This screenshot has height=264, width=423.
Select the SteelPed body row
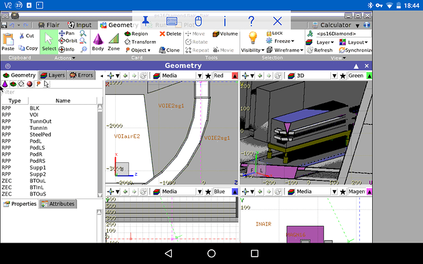[x=49, y=135]
